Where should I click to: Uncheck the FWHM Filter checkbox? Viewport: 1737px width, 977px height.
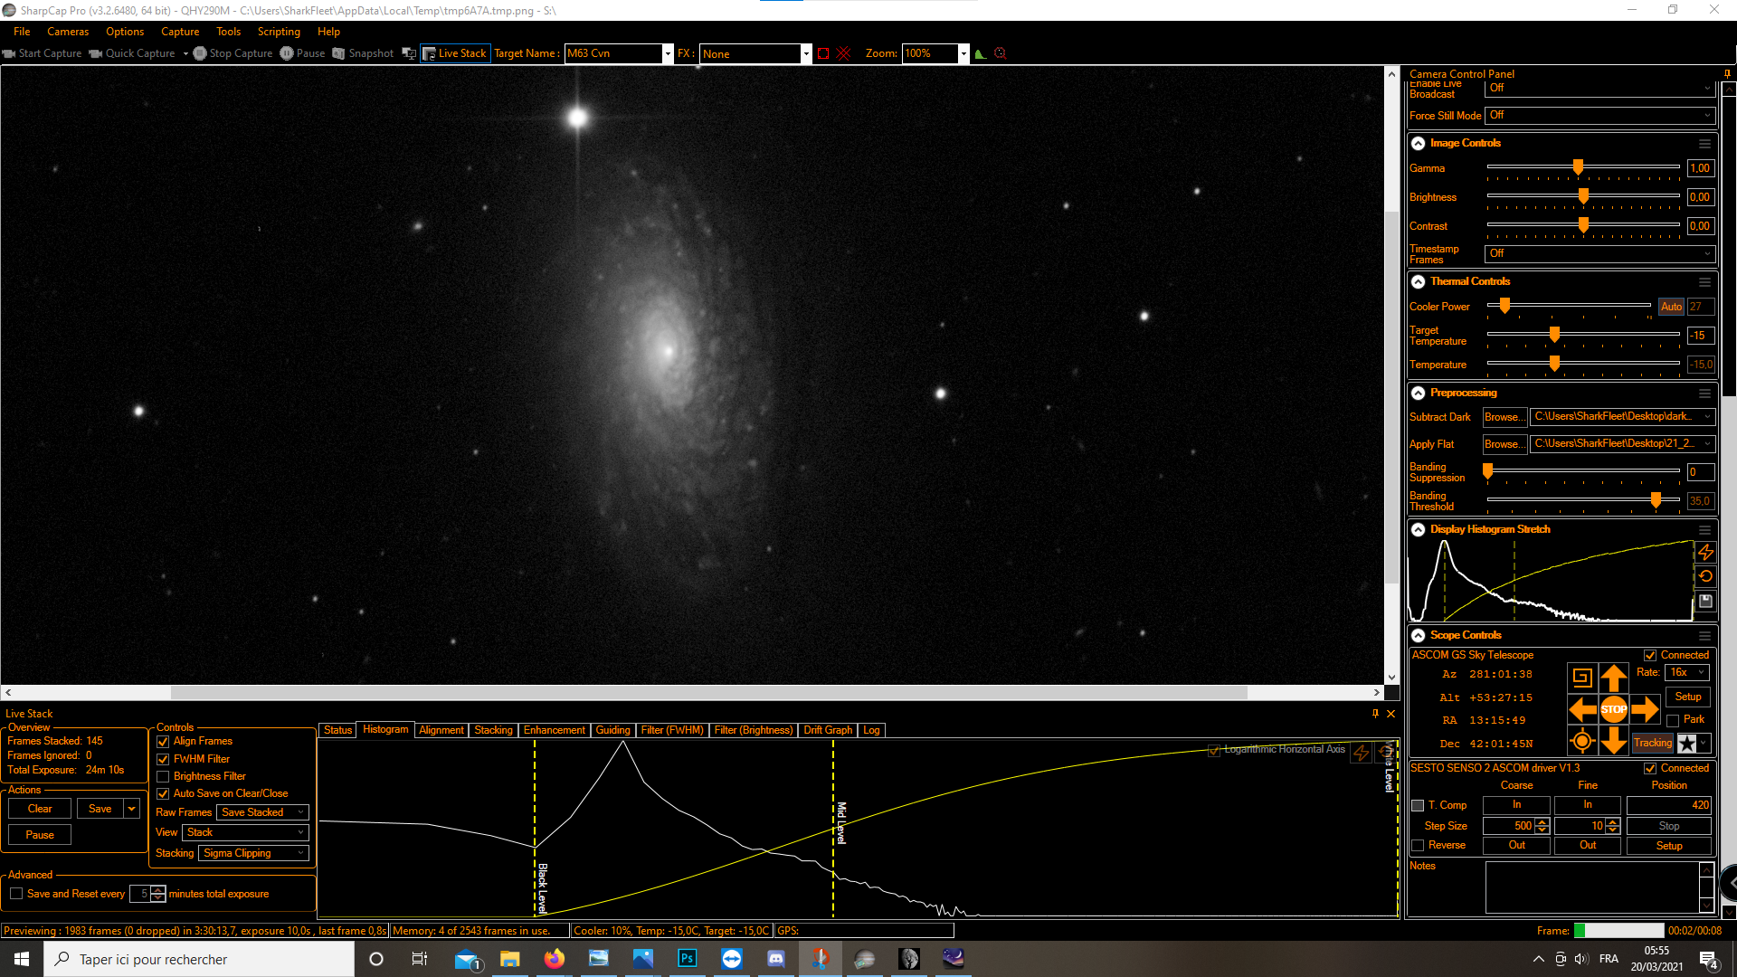[x=164, y=759]
